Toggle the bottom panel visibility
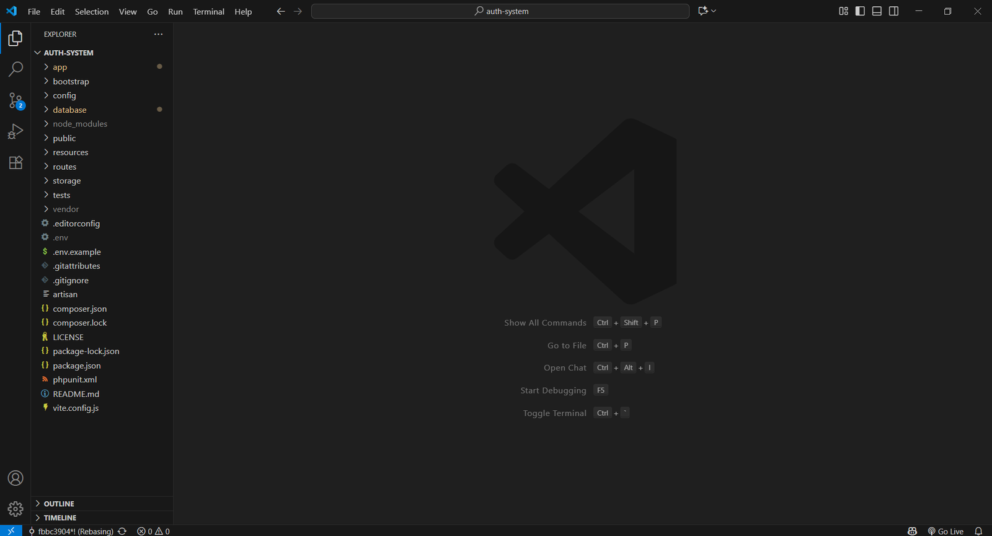992x536 pixels. coord(877,11)
